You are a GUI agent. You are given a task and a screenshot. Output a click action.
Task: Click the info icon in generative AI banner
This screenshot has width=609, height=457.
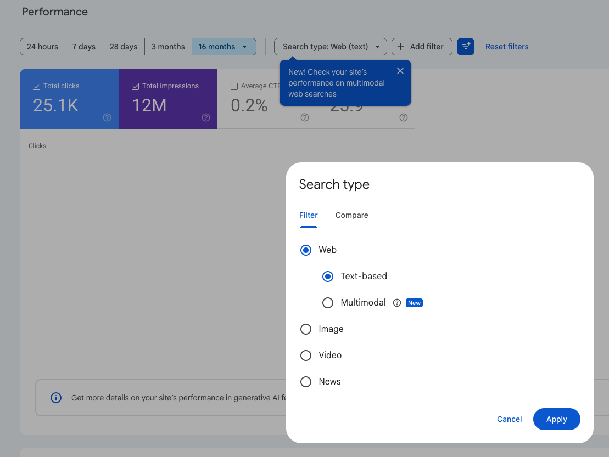56,398
